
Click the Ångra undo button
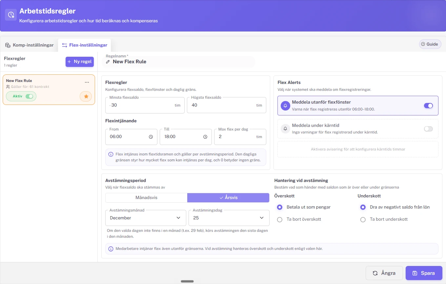click(x=384, y=273)
